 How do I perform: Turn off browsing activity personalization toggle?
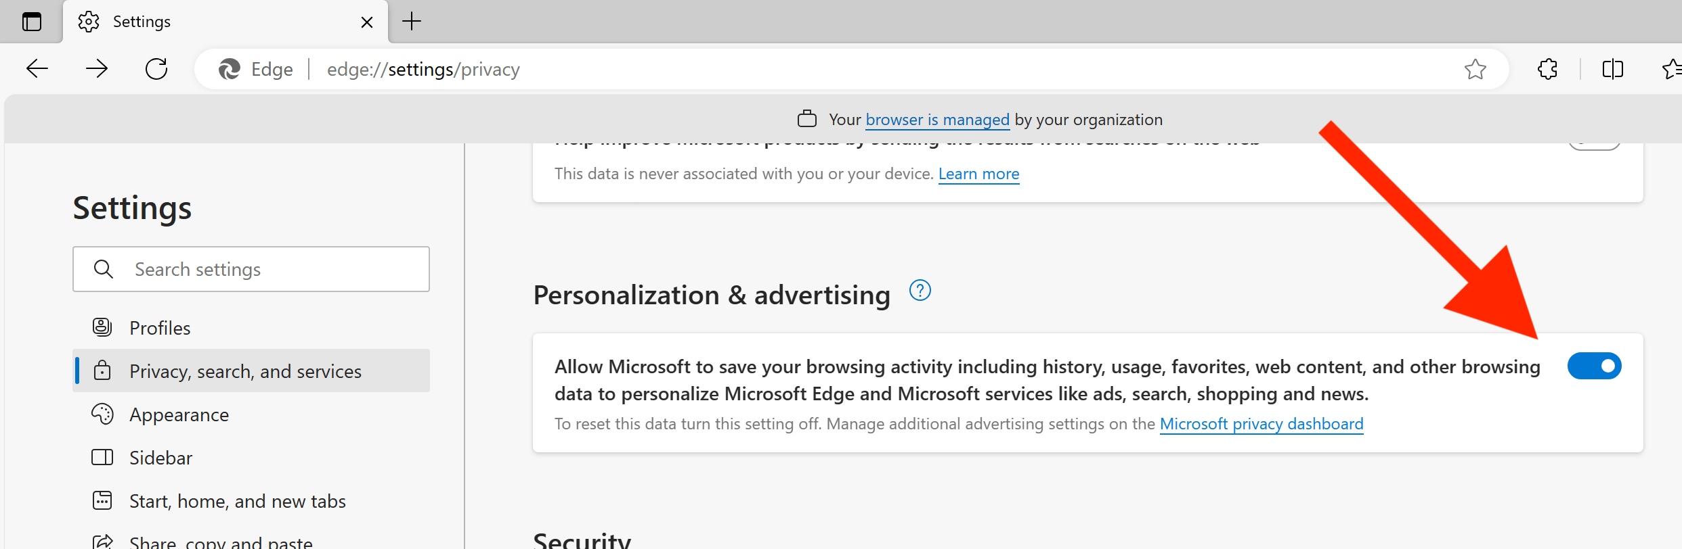[1594, 366]
